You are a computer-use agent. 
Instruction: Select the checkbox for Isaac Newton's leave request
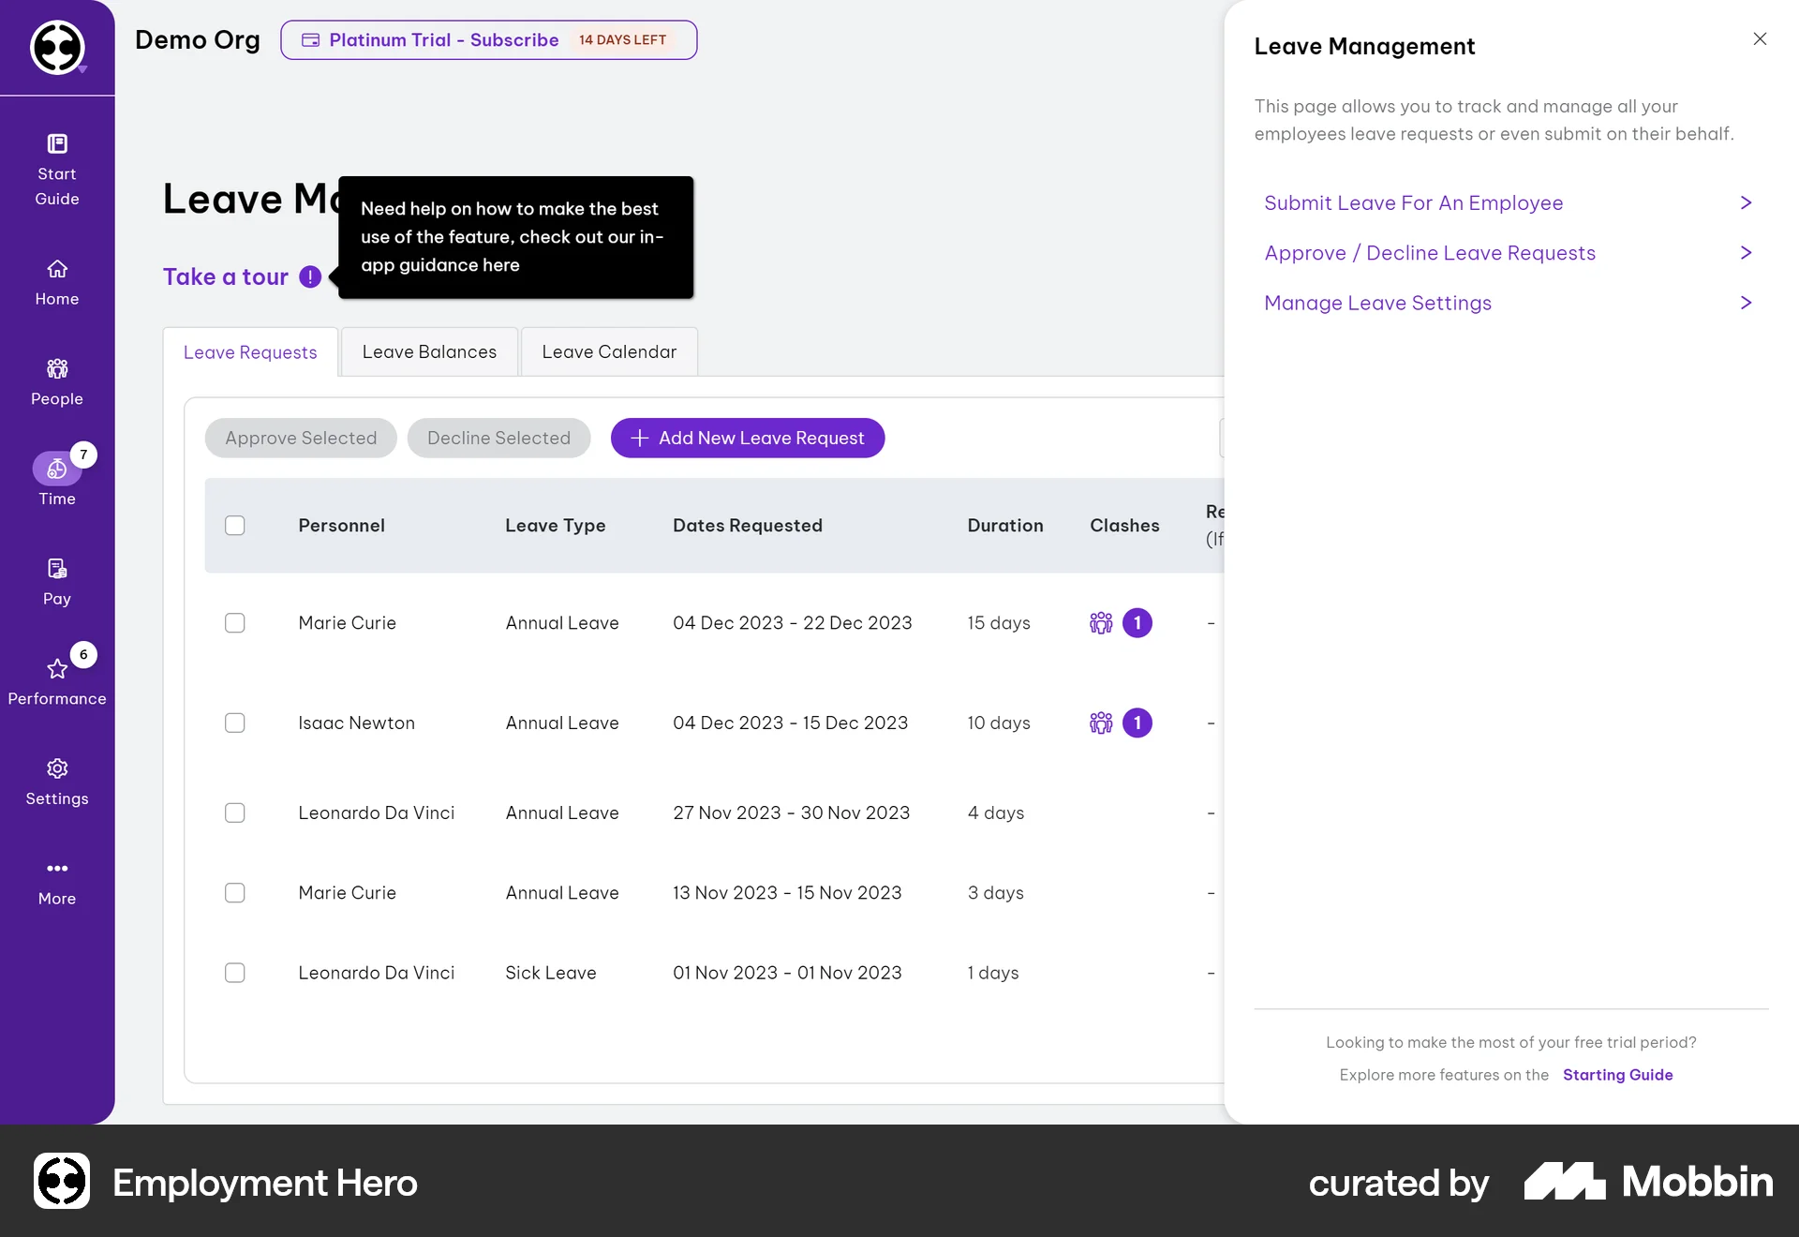click(x=235, y=723)
